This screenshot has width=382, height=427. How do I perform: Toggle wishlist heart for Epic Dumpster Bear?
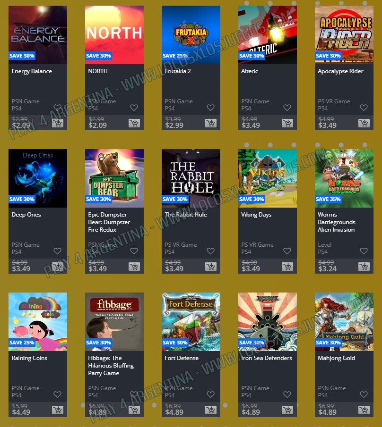coord(134,251)
